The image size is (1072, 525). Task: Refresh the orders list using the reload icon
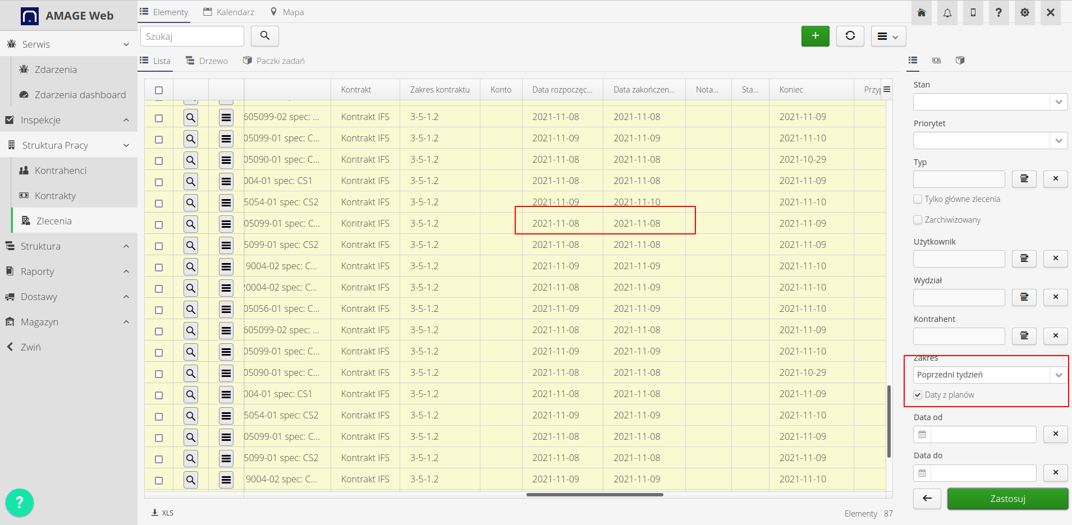pyautogui.click(x=850, y=35)
